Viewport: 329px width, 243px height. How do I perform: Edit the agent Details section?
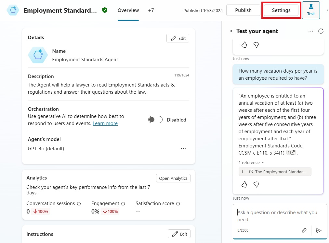178,38
